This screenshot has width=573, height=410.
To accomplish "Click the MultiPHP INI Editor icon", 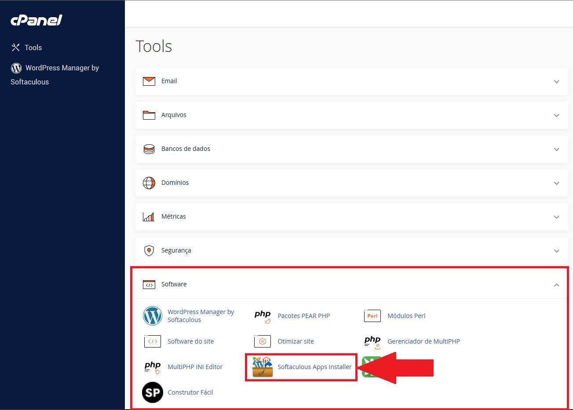I will [153, 367].
